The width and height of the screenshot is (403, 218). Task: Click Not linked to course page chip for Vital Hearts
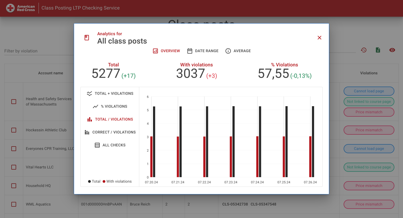pyautogui.click(x=369, y=167)
